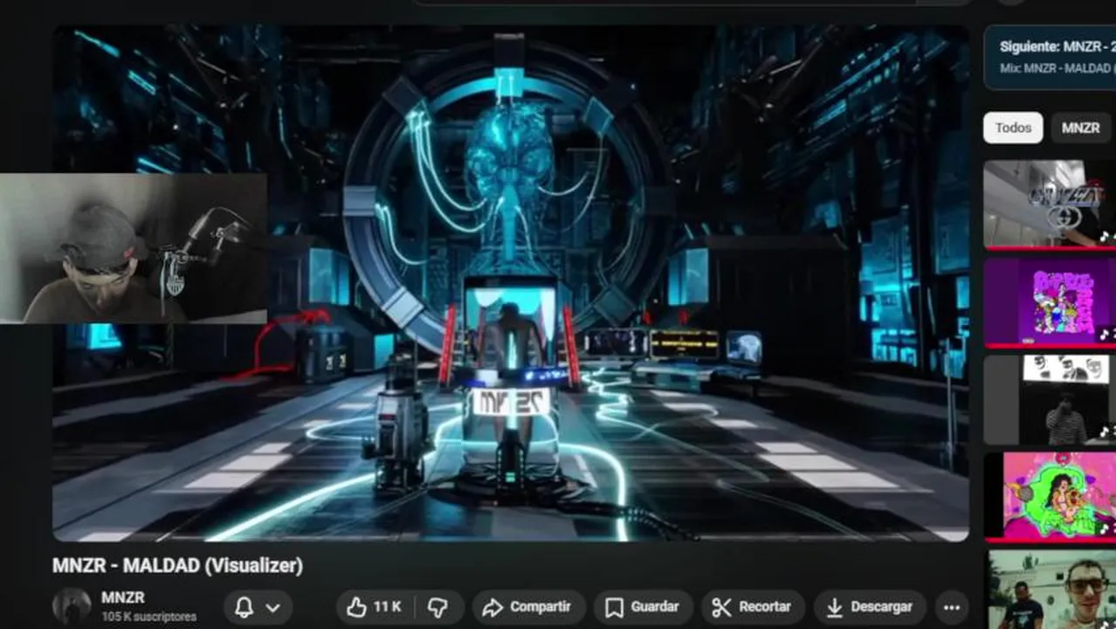Select the MNZR filter chip
The height and width of the screenshot is (629, 1116).
(x=1080, y=128)
